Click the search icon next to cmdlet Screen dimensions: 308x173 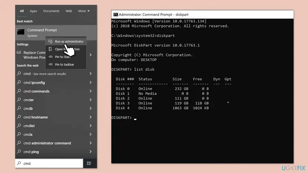[x=19, y=125]
